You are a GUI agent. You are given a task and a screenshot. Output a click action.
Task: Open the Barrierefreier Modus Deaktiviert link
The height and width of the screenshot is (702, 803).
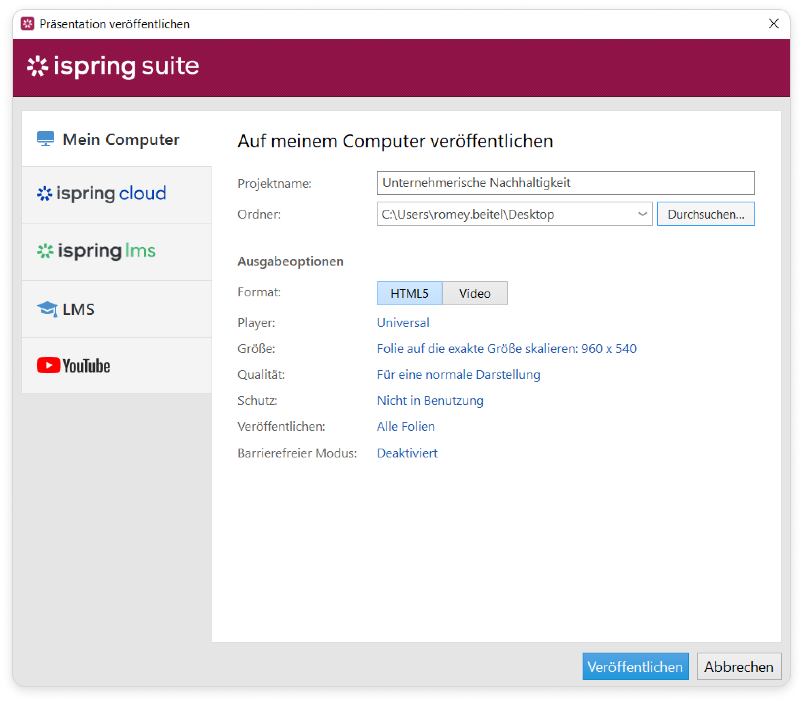pos(407,453)
